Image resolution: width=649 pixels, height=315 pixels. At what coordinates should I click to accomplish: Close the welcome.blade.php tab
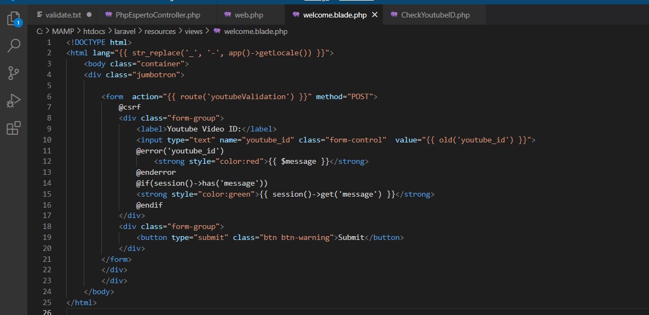tap(375, 15)
